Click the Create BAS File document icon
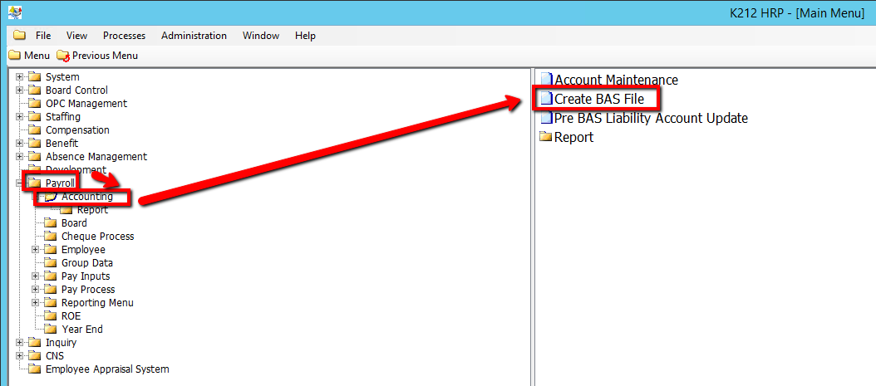 (x=545, y=100)
